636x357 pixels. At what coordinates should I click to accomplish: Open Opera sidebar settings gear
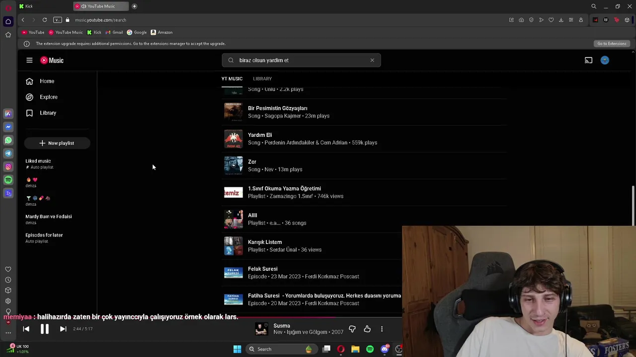pos(8,301)
